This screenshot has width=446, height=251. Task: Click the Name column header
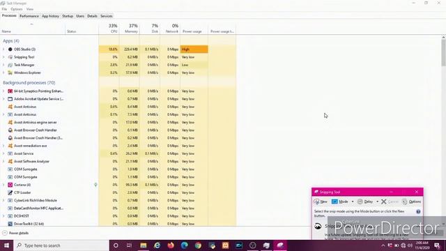click(x=33, y=28)
